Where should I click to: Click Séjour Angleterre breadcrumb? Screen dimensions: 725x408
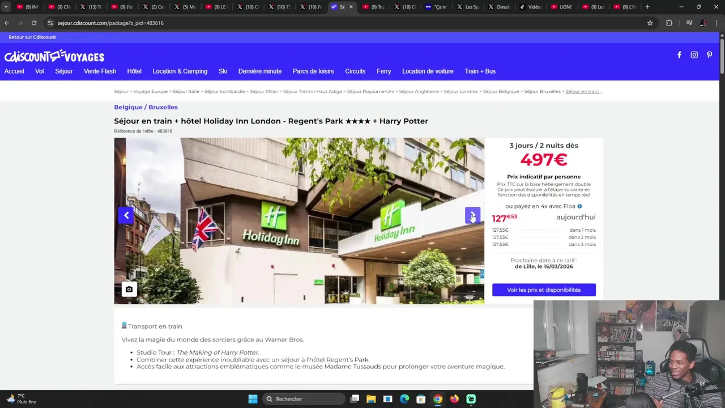click(x=419, y=91)
